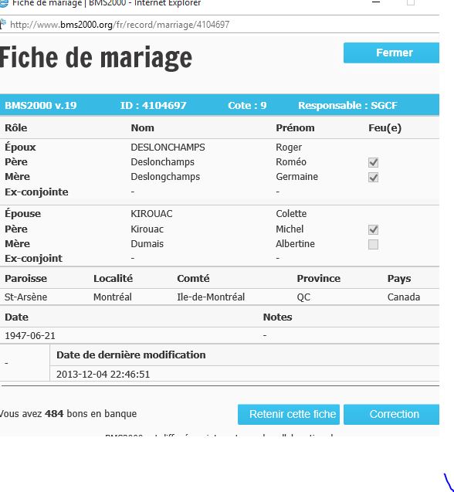The width and height of the screenshot is (454, 492).
Task: Click the Feu(e) column header
Action: (385, 128)
